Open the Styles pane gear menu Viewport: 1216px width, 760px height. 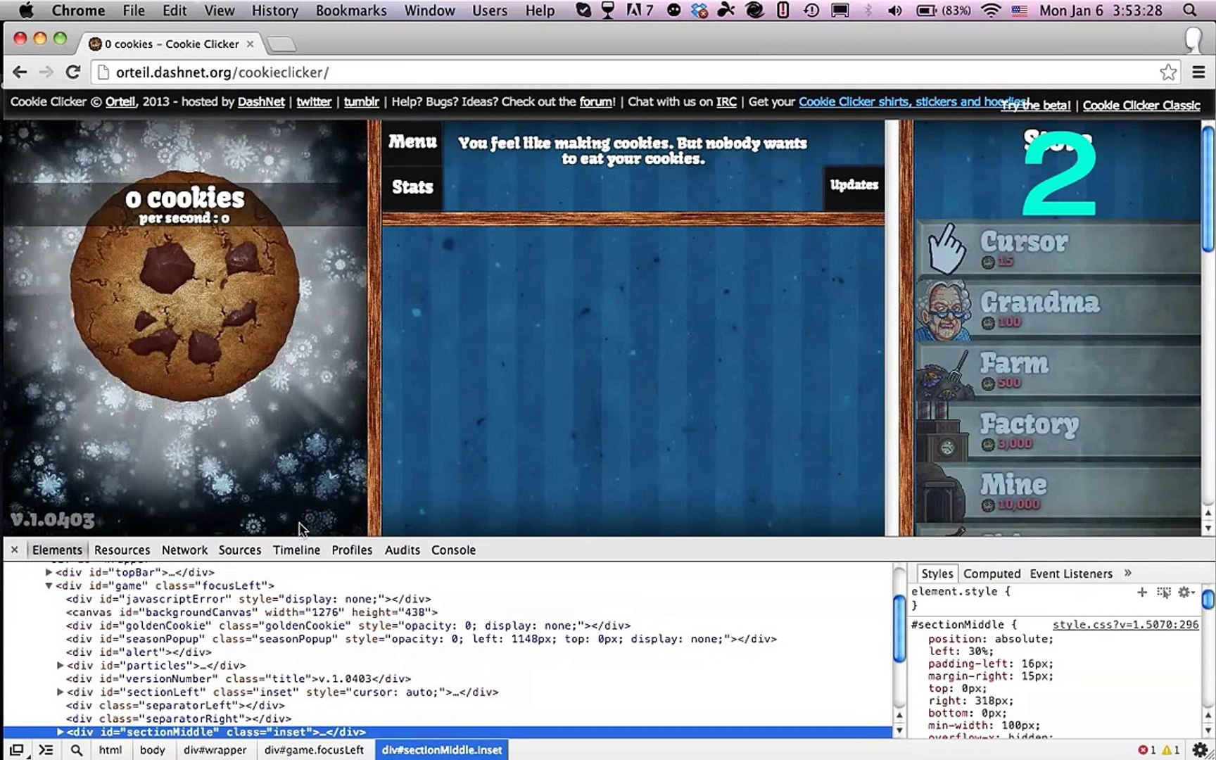point(1186,593)
